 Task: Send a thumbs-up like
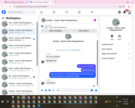(96, 90)
